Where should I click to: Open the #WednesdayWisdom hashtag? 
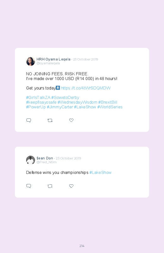77,102
